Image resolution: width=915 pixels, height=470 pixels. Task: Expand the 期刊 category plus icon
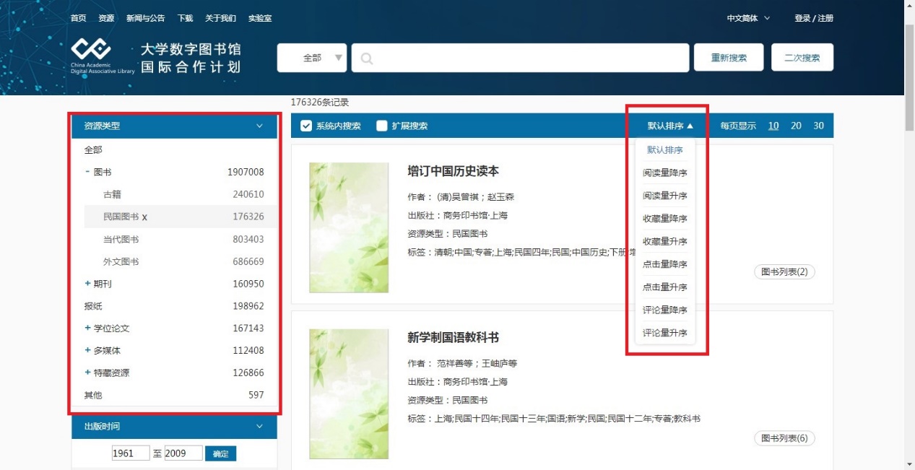pyautogui.click(x=87, y=284)
